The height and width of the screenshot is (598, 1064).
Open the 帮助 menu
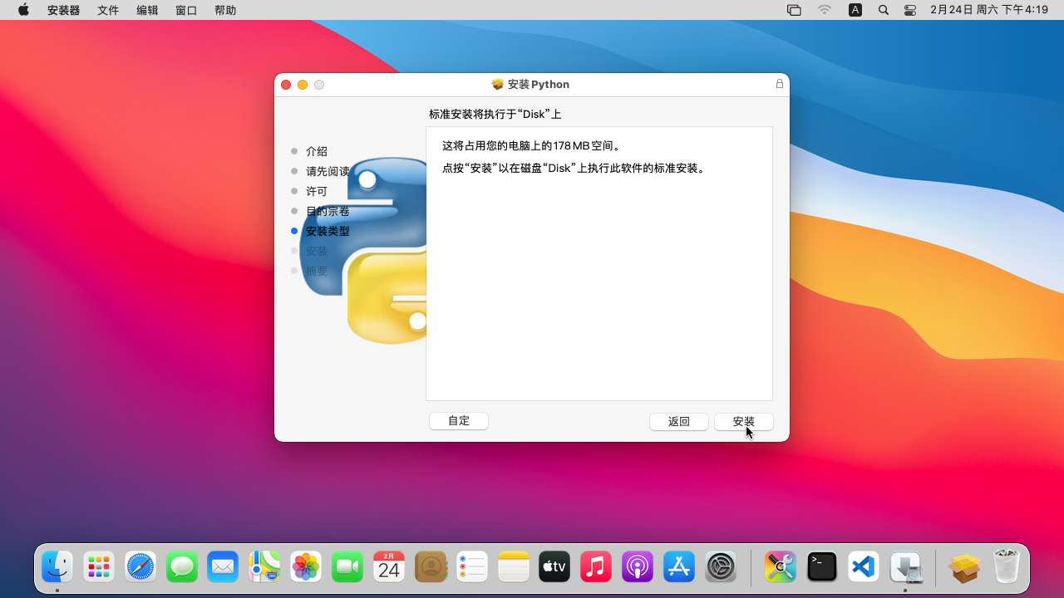click(225, 10)
